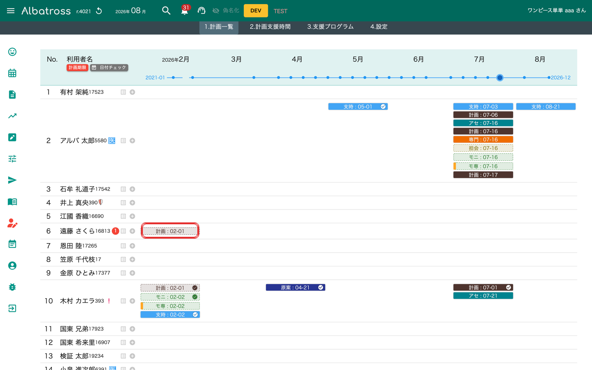
Task: Select user 金原 ひとみ
Action: point(85,273)
